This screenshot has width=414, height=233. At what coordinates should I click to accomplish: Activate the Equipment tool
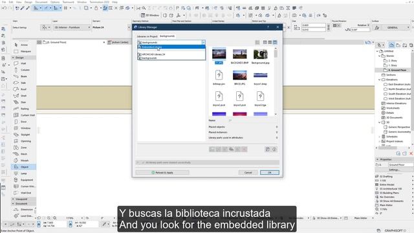click(24, 180)
